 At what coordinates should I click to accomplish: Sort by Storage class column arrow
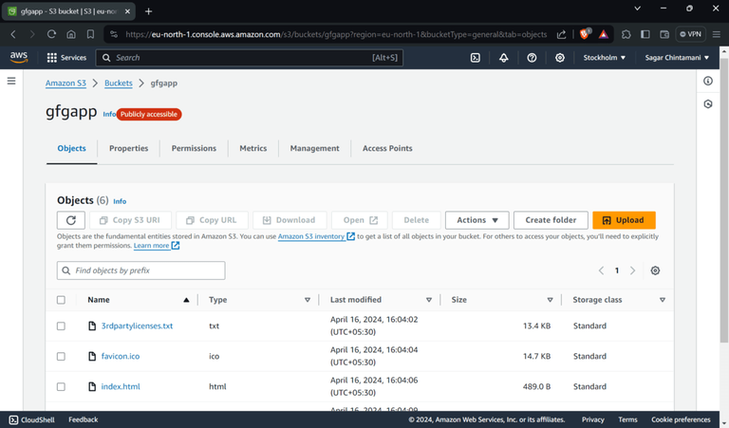(x=663, y=300)
